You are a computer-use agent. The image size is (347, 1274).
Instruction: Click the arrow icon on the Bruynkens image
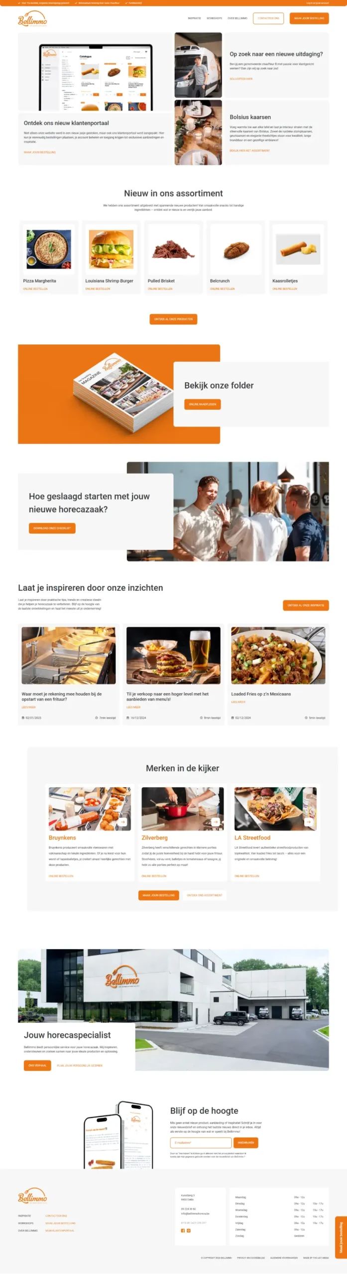[x=122, y=822]
